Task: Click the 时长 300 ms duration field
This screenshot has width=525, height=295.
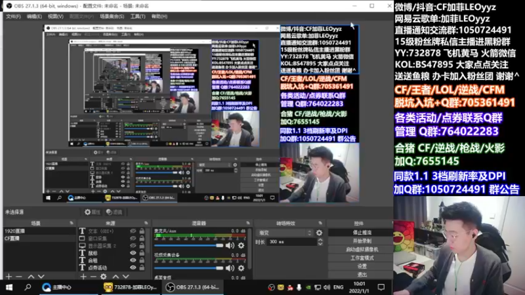Action: 291,241
